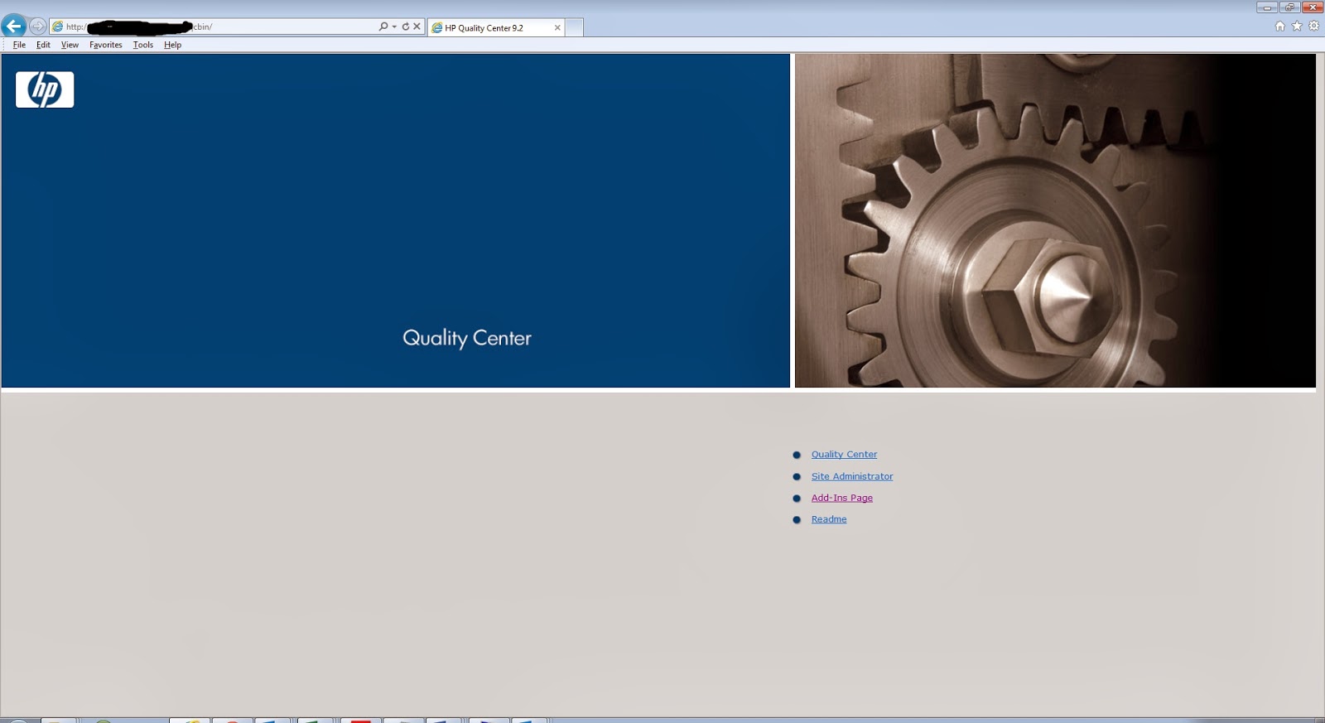Select the HP Quality Center 9.2 tab
This screenshot has width=1325, height=723.
[x=496, y=27]
